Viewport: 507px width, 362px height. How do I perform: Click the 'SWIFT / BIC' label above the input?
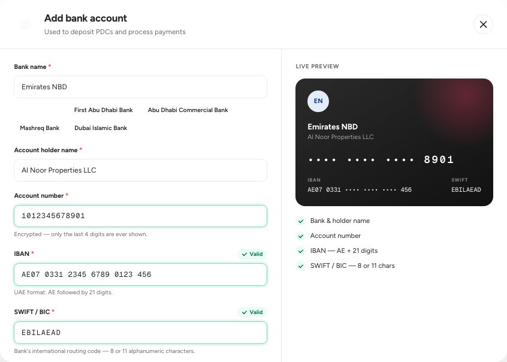[x=32, y=312]
